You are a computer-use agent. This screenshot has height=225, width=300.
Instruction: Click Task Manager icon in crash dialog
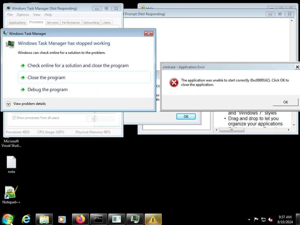pos(10,45)
